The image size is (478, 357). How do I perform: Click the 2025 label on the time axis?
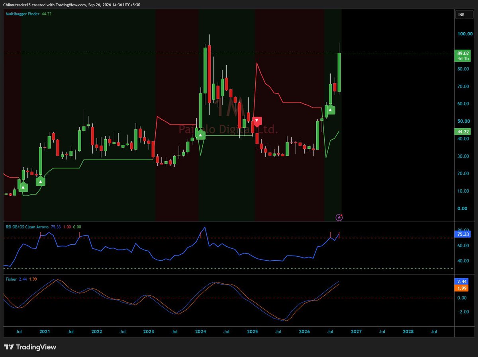(x=253, y=331)
